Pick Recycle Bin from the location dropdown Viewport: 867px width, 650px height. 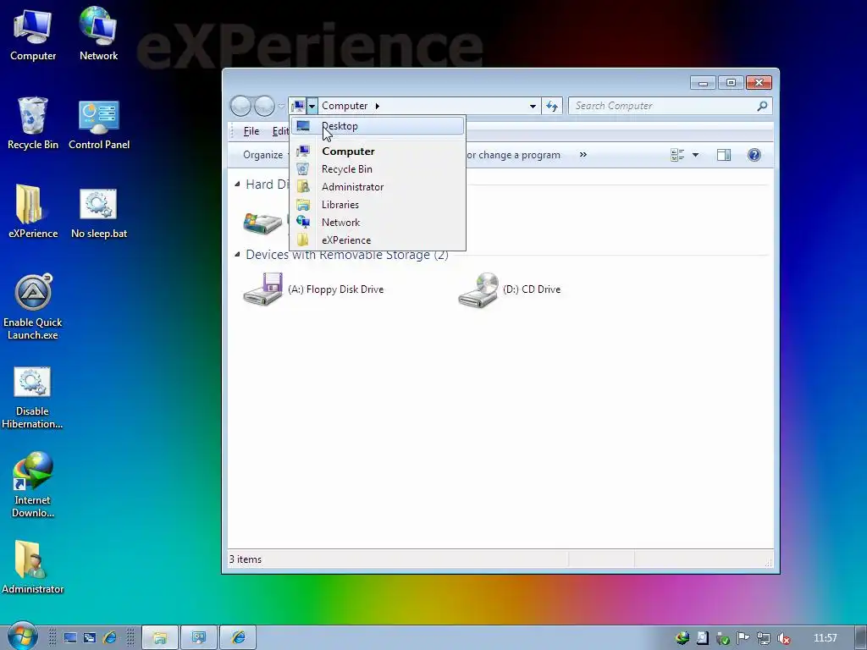point(377,169)
